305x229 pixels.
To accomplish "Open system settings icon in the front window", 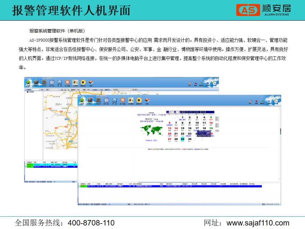I will [98, 101].
